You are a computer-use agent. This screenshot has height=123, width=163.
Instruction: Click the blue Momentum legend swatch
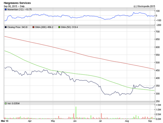6,10
